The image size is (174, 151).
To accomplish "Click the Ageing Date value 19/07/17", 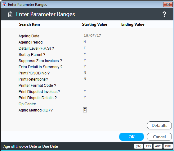I will [x=92, y=36].
